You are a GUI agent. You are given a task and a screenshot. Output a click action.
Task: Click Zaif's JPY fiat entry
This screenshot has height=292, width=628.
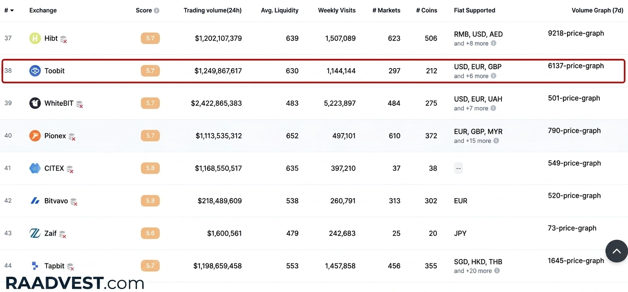460,233
